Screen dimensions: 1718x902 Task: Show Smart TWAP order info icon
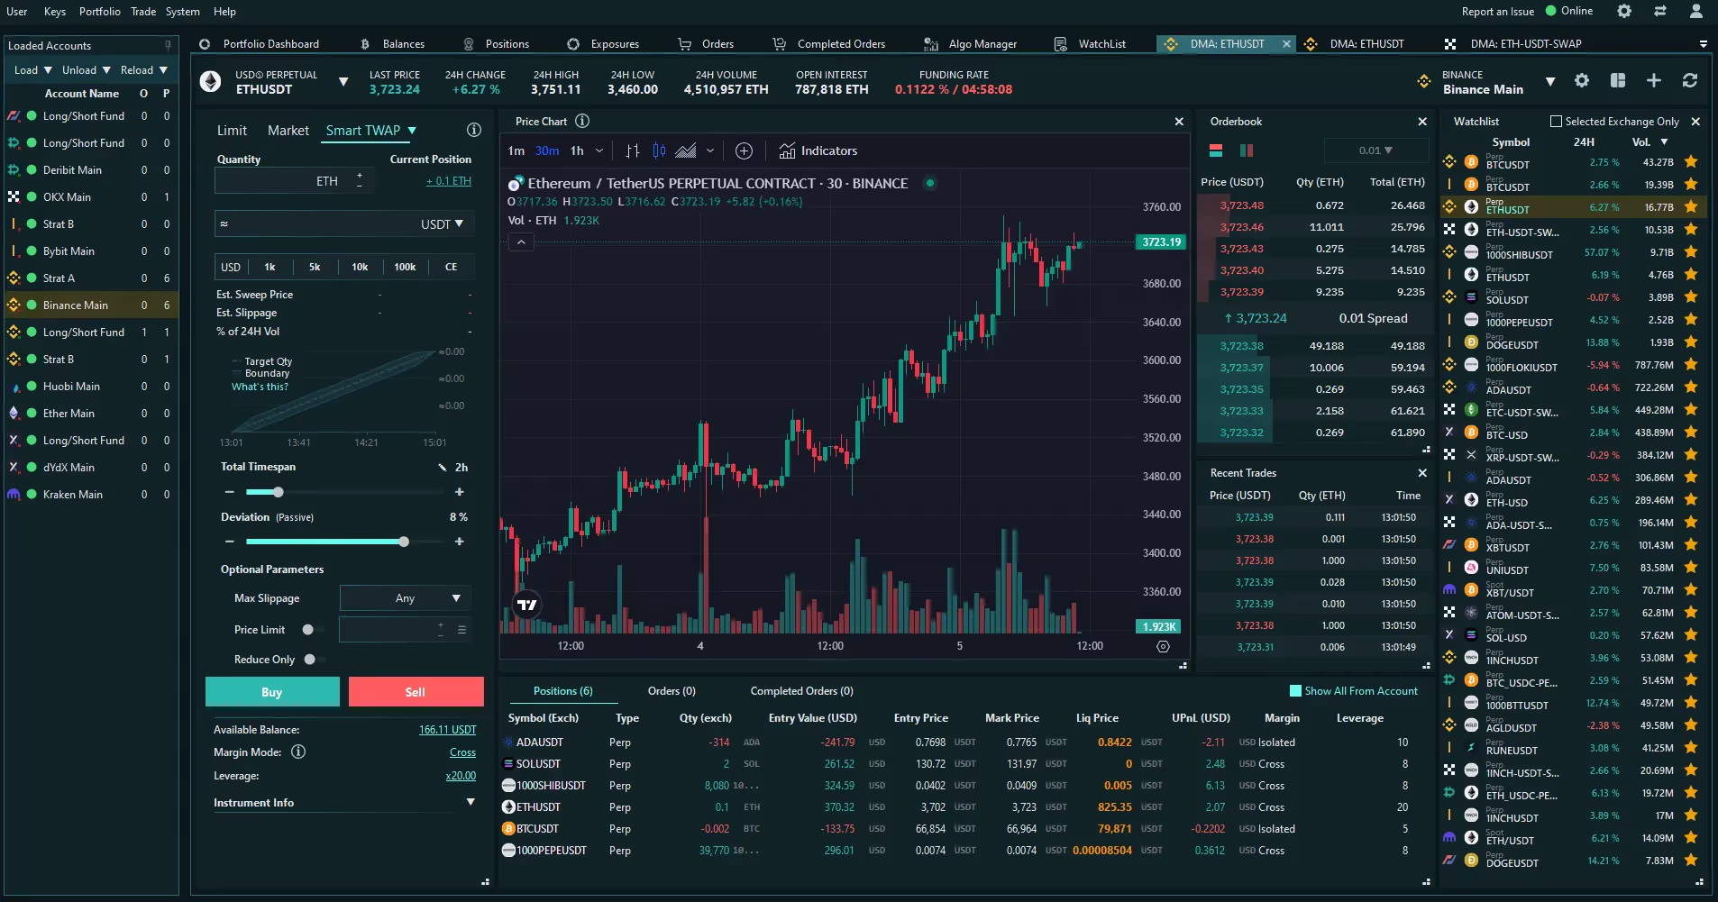tap(474, 130)
